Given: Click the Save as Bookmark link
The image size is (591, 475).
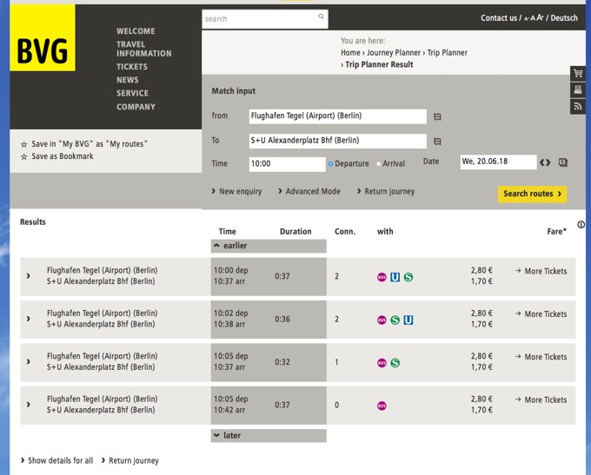Looking at the screenshot, I should click(63, 156).
